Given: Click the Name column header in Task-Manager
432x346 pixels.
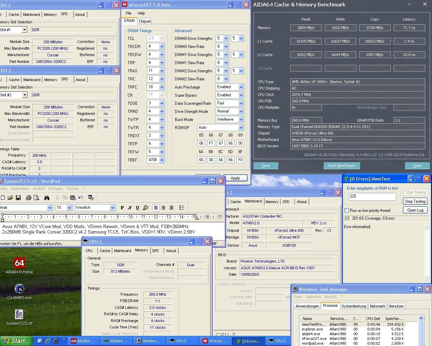Looking at the screenshot, I should pyautogui.click(x=314, y=319).
